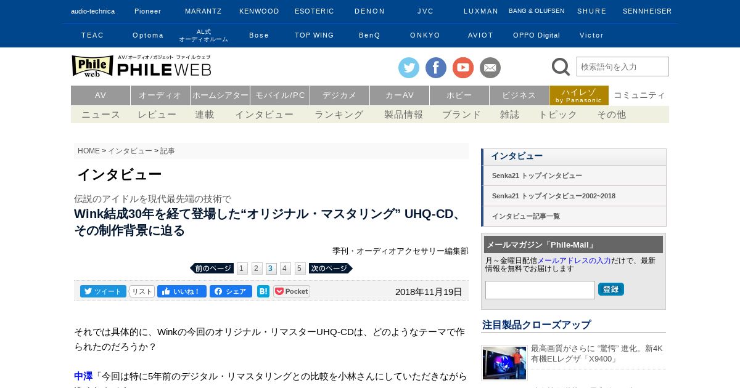Open MARANTZ brand link
The image size is (740, 388).
(x=203, y=11)
